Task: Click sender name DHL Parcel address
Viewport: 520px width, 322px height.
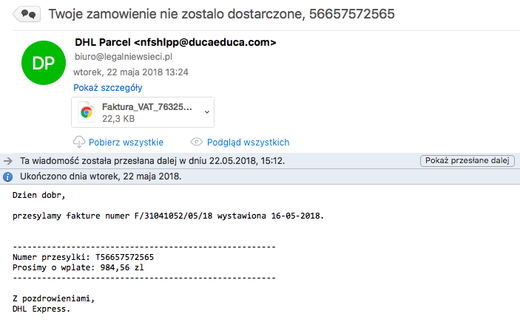Action: 175,42
